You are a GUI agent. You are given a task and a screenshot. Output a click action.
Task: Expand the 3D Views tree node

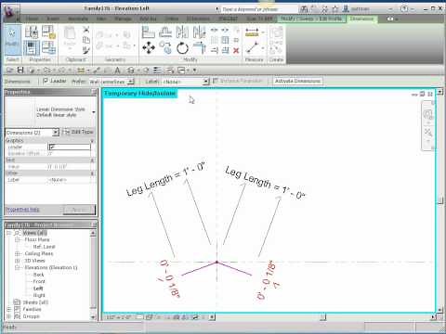click(x=18, y=261)
